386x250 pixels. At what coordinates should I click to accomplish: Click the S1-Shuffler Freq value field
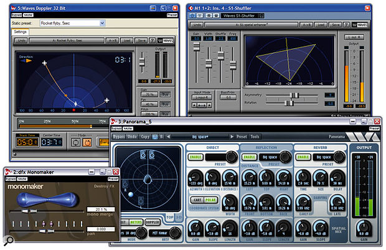pos(233,39)
